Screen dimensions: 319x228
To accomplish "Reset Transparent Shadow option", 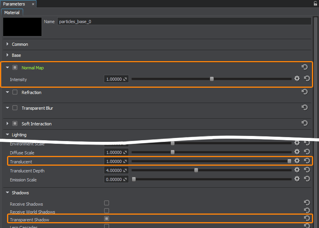I will [307, 218].
